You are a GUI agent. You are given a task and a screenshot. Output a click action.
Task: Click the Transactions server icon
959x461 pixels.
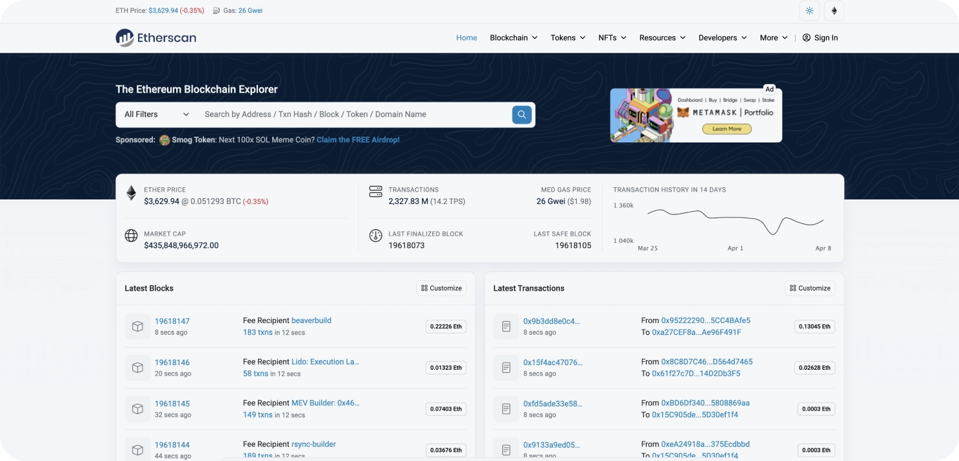376,192
